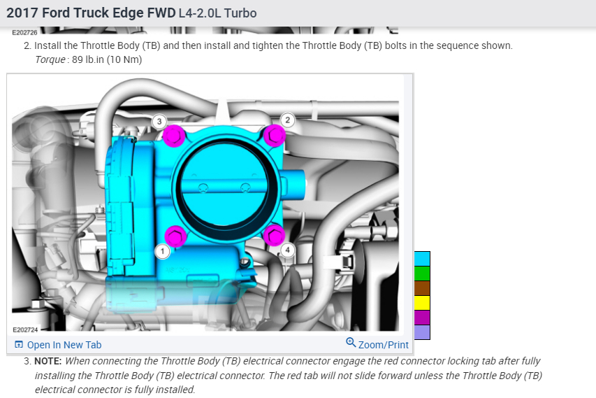Click the magenta bolt next to callout 4
This screenshot has height=398, width=596.
click(274, 235)
